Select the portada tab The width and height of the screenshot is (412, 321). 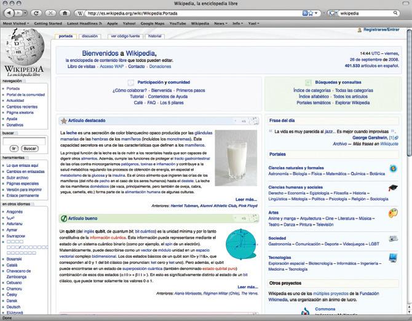(65, 36)
